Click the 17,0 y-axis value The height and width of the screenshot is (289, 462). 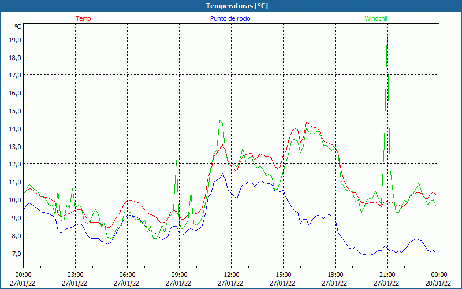15,75
